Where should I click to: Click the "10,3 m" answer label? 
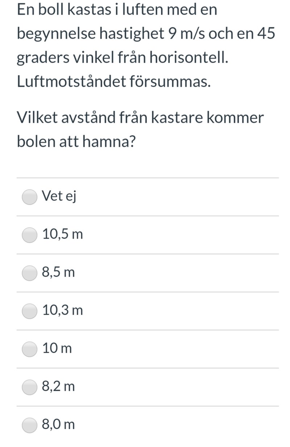pos(62,310)
